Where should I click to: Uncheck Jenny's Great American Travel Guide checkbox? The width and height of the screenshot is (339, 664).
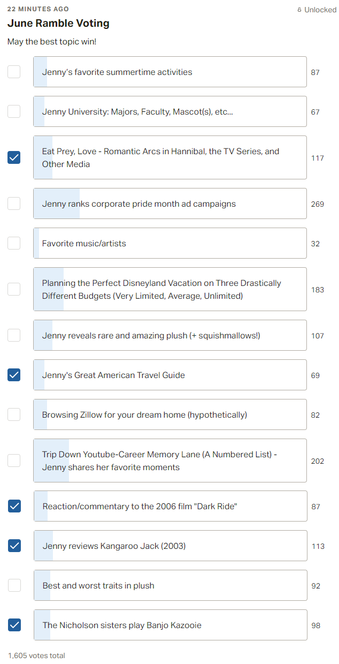14,375
